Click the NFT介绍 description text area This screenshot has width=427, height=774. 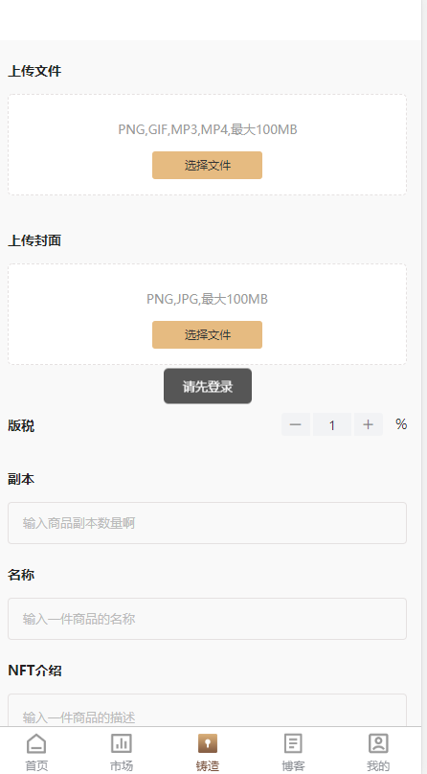(x=207, y=711)
